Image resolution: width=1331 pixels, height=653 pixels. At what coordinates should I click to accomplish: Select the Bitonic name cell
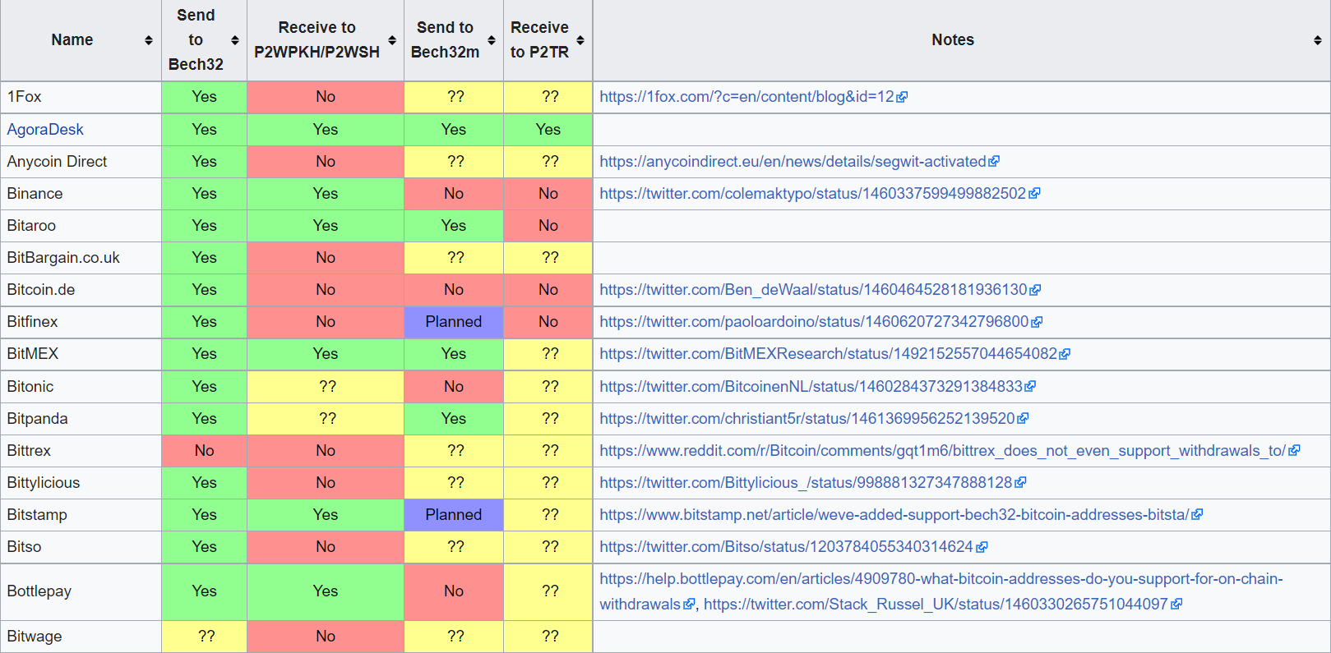pos(81,386)
